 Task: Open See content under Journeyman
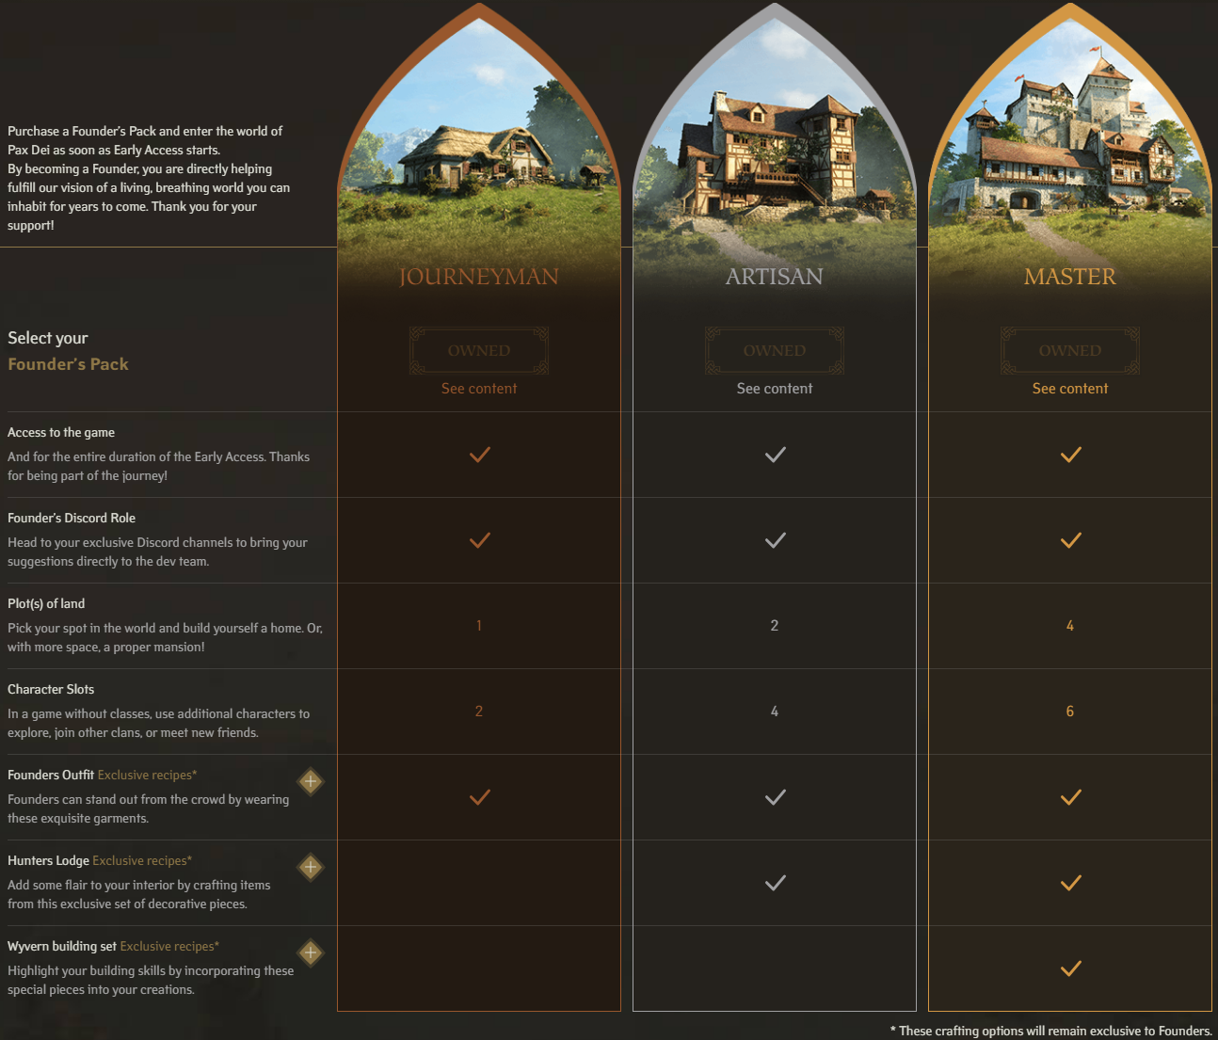coord(479,389)
